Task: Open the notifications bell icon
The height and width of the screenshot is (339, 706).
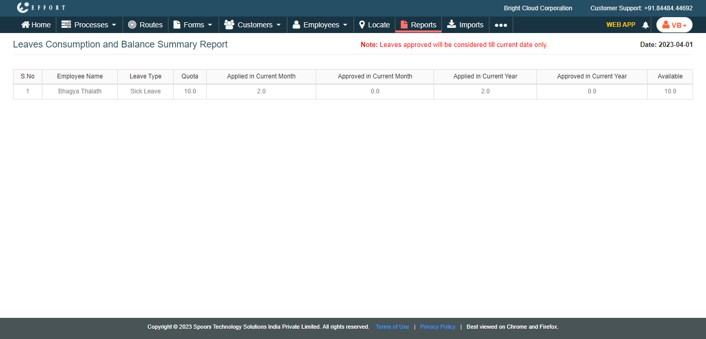Action: coord(645,25)
